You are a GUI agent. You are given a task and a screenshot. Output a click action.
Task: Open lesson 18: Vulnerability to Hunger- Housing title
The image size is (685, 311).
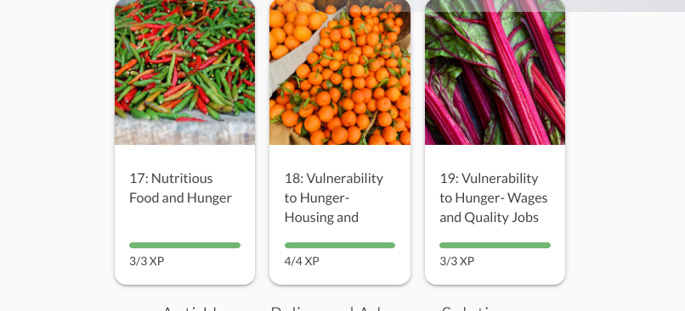click(x=334, y=197)
